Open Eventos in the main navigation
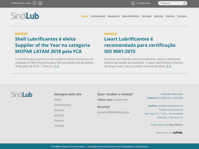The width and height of the screenshot is (199, 149). [170, 16]
